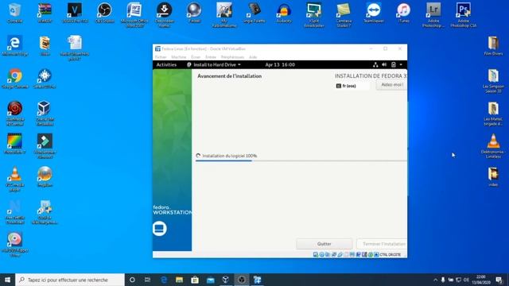Click Installation du logiciel 100% status text
The image size is (509, 286).
(x=230, y=156)
